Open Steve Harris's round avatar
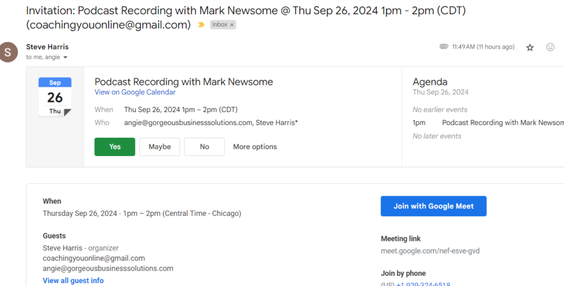Viewport: 564px width, 286px height. tap(8, 52)
